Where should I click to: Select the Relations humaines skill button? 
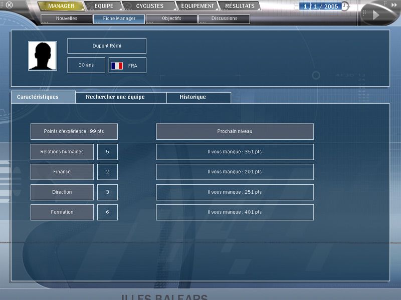(62, 152)
